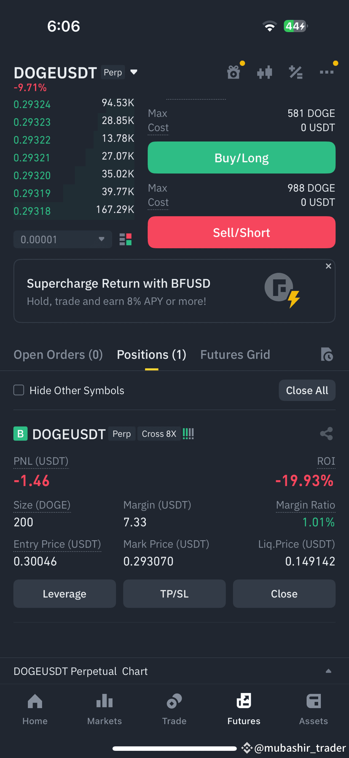This screenshot has height=758, width=349.
Task: Expand the DOGEUSDT pair selector arrow
Action: point(134,72)
